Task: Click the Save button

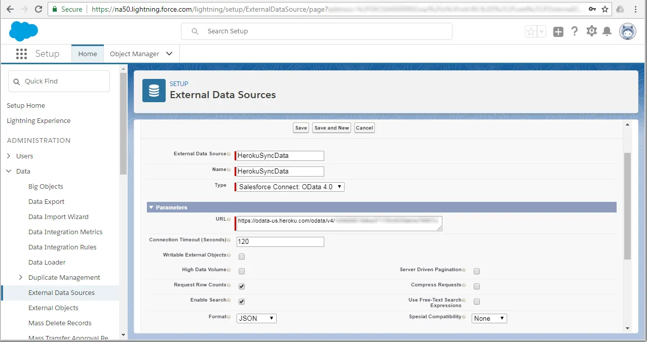Action: [301, 128]
